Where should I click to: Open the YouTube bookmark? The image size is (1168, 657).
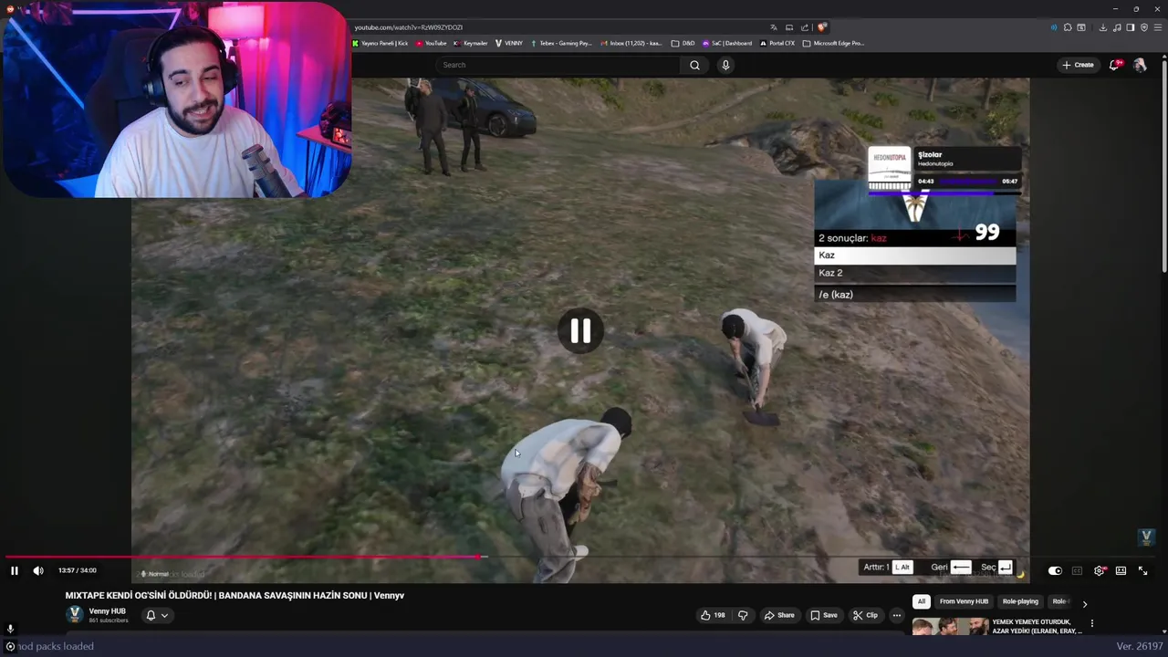point(432,43)
